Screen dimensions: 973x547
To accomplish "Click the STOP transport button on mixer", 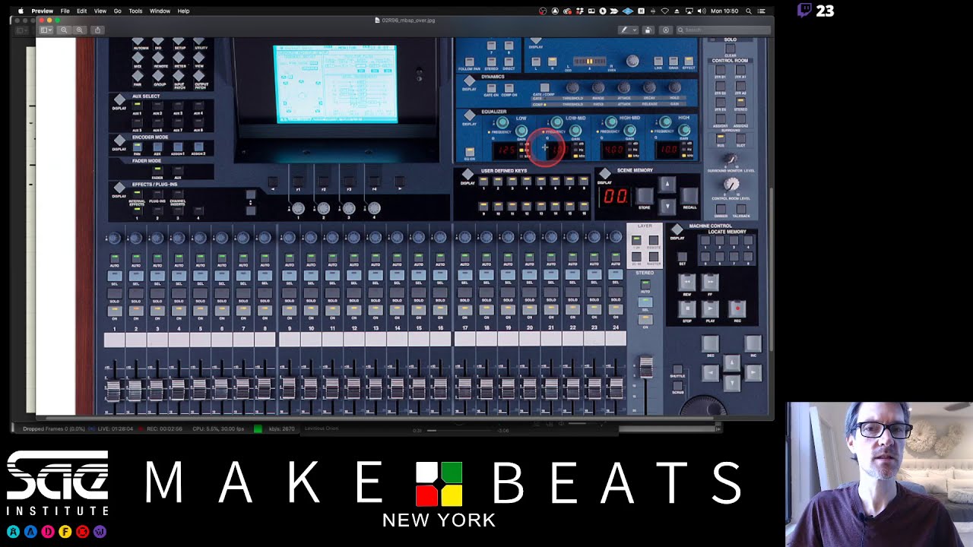I will click(686, 308).
